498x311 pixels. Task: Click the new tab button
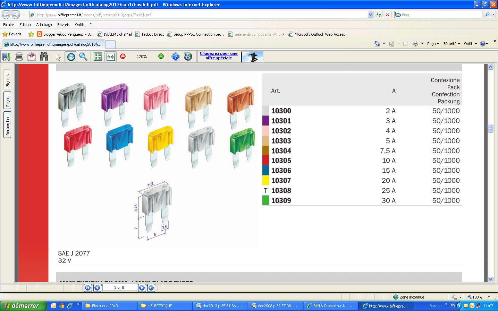click(110, 44)
